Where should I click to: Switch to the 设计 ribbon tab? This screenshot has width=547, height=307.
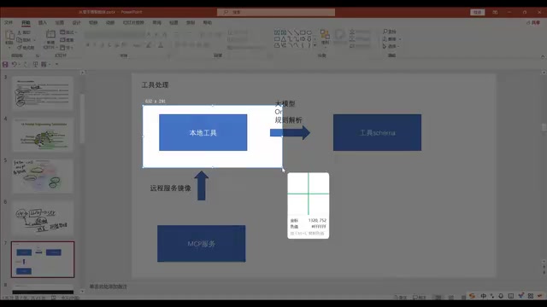[76, 23]
